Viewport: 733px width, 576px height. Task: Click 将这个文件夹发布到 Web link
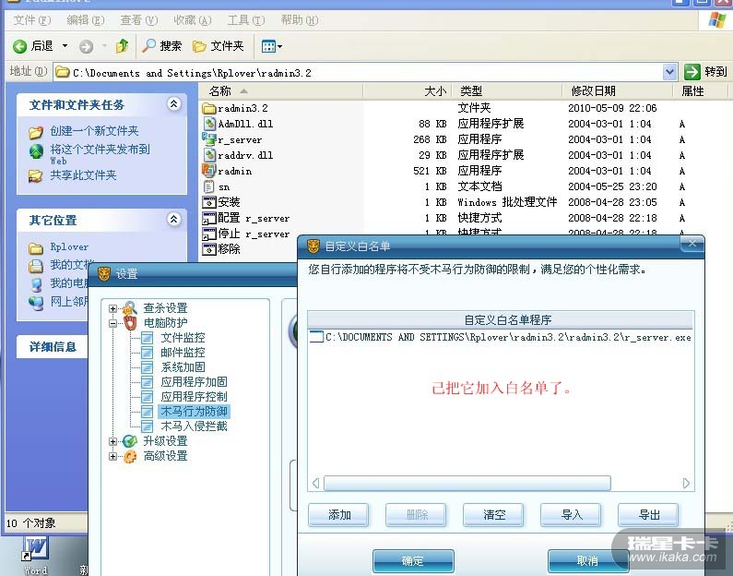point(100,154)
